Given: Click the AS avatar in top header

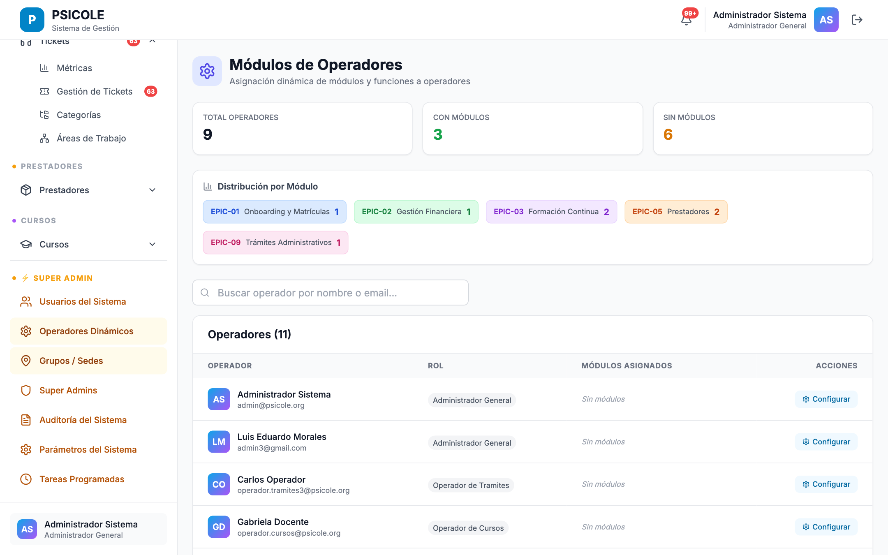Looking at the screenshot, I should click(826, 20).
